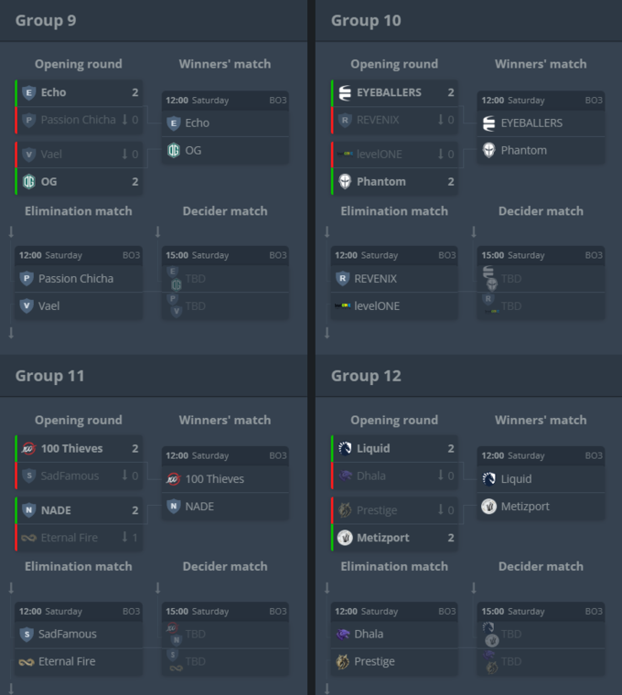Click the OG logo in Group 9 opening round
This screenshot has width=622, height=695.
pyautogui.click(x=29, y=182)
